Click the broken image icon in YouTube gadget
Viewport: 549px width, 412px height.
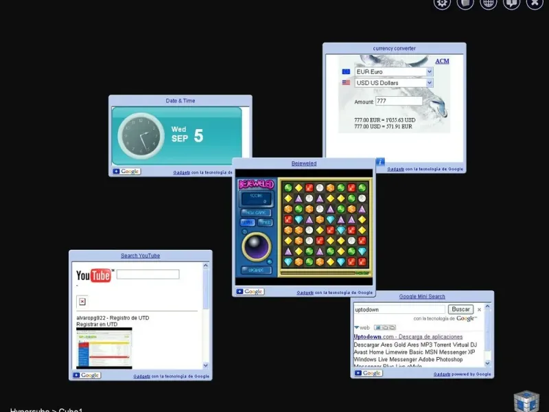coord(82,301)
